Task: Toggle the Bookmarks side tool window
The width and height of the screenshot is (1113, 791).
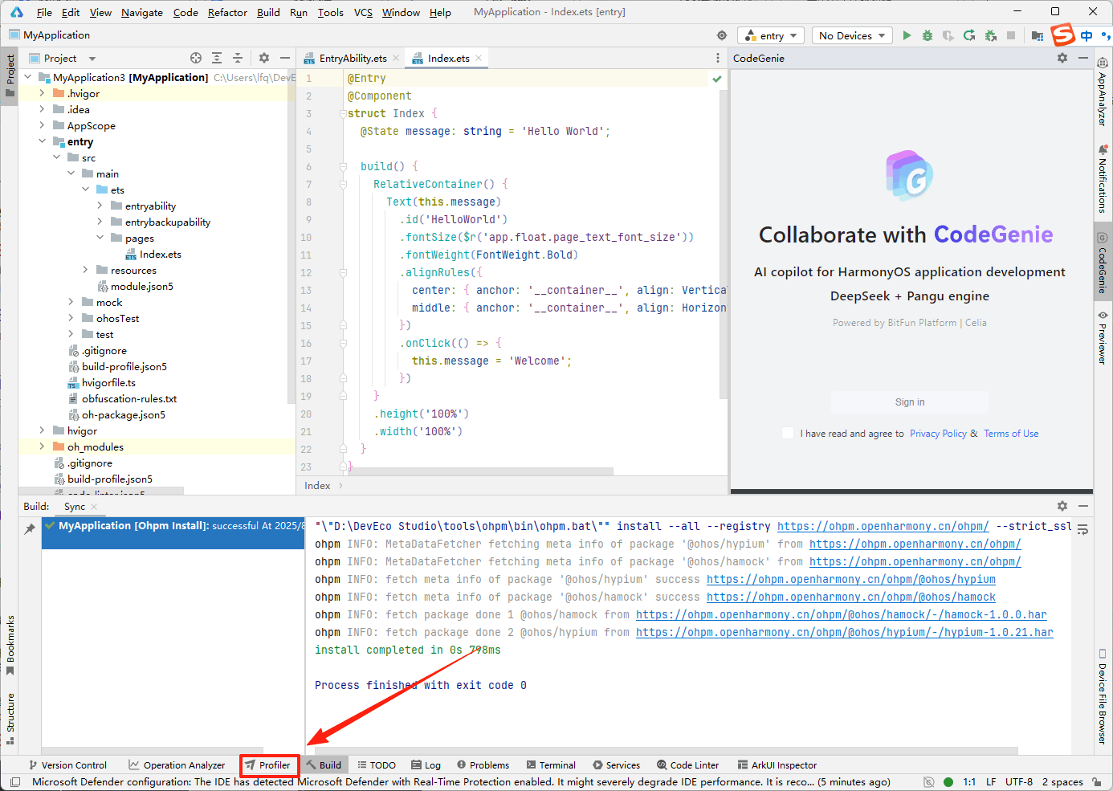Action: [x=10, y=645]
